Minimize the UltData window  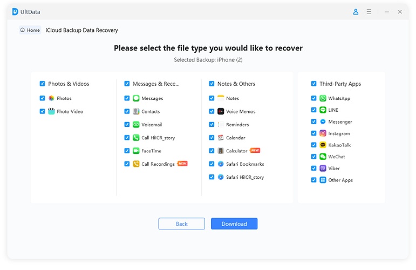387,12
